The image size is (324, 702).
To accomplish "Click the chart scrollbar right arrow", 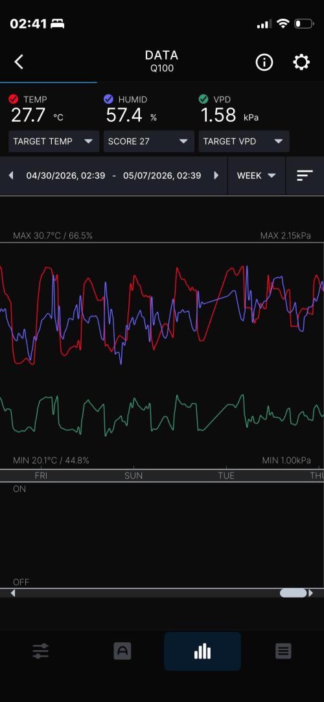I will (x=311, y=593).
